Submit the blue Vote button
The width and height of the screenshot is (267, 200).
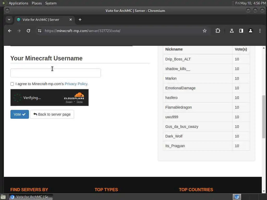click(x=20, y=114)
